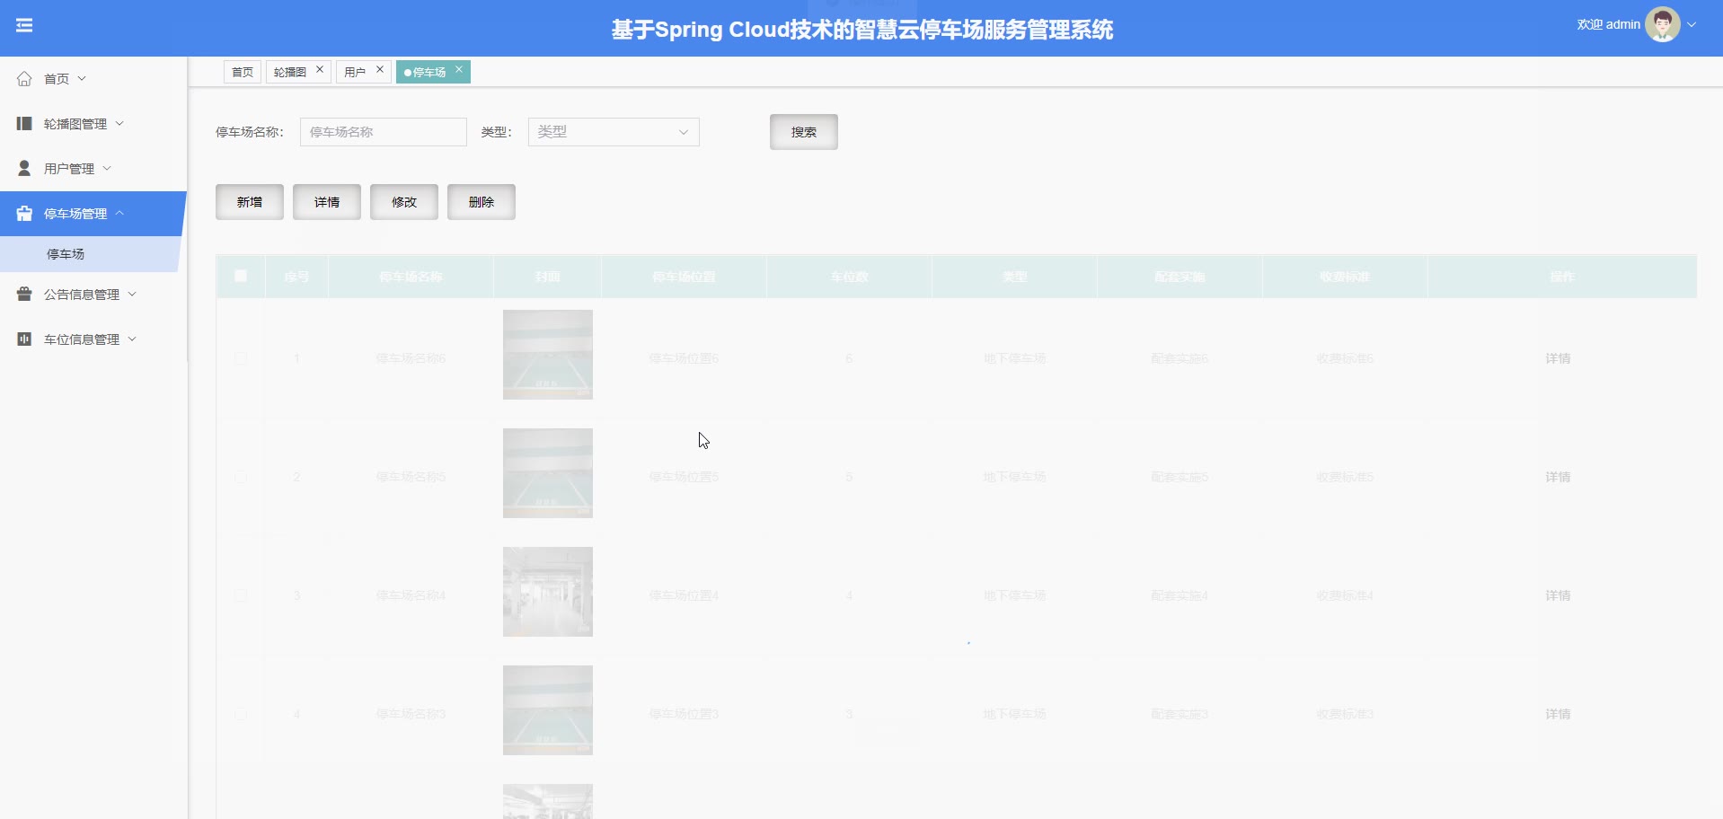Click the 详情 toolbar button

(327, 202)
